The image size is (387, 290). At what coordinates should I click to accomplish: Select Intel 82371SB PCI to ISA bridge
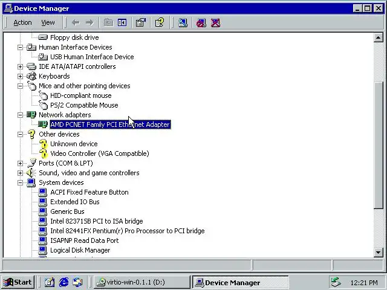click(x=97, y=221)
